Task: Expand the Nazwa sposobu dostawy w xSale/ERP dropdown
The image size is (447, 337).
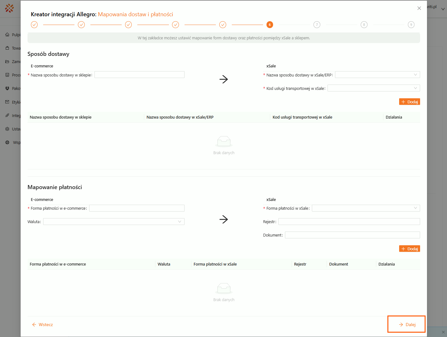Action: [377, 75]
